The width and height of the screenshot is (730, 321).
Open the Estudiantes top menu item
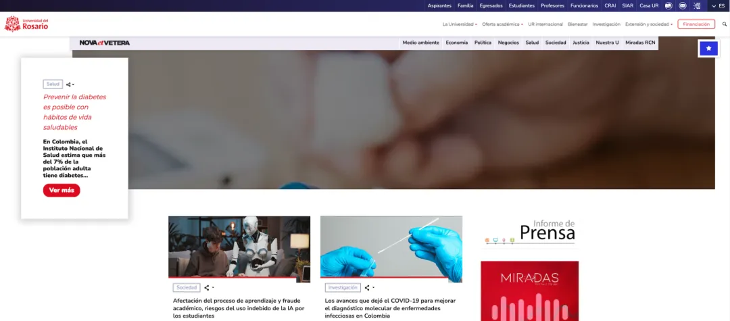(x=521, y=5)
